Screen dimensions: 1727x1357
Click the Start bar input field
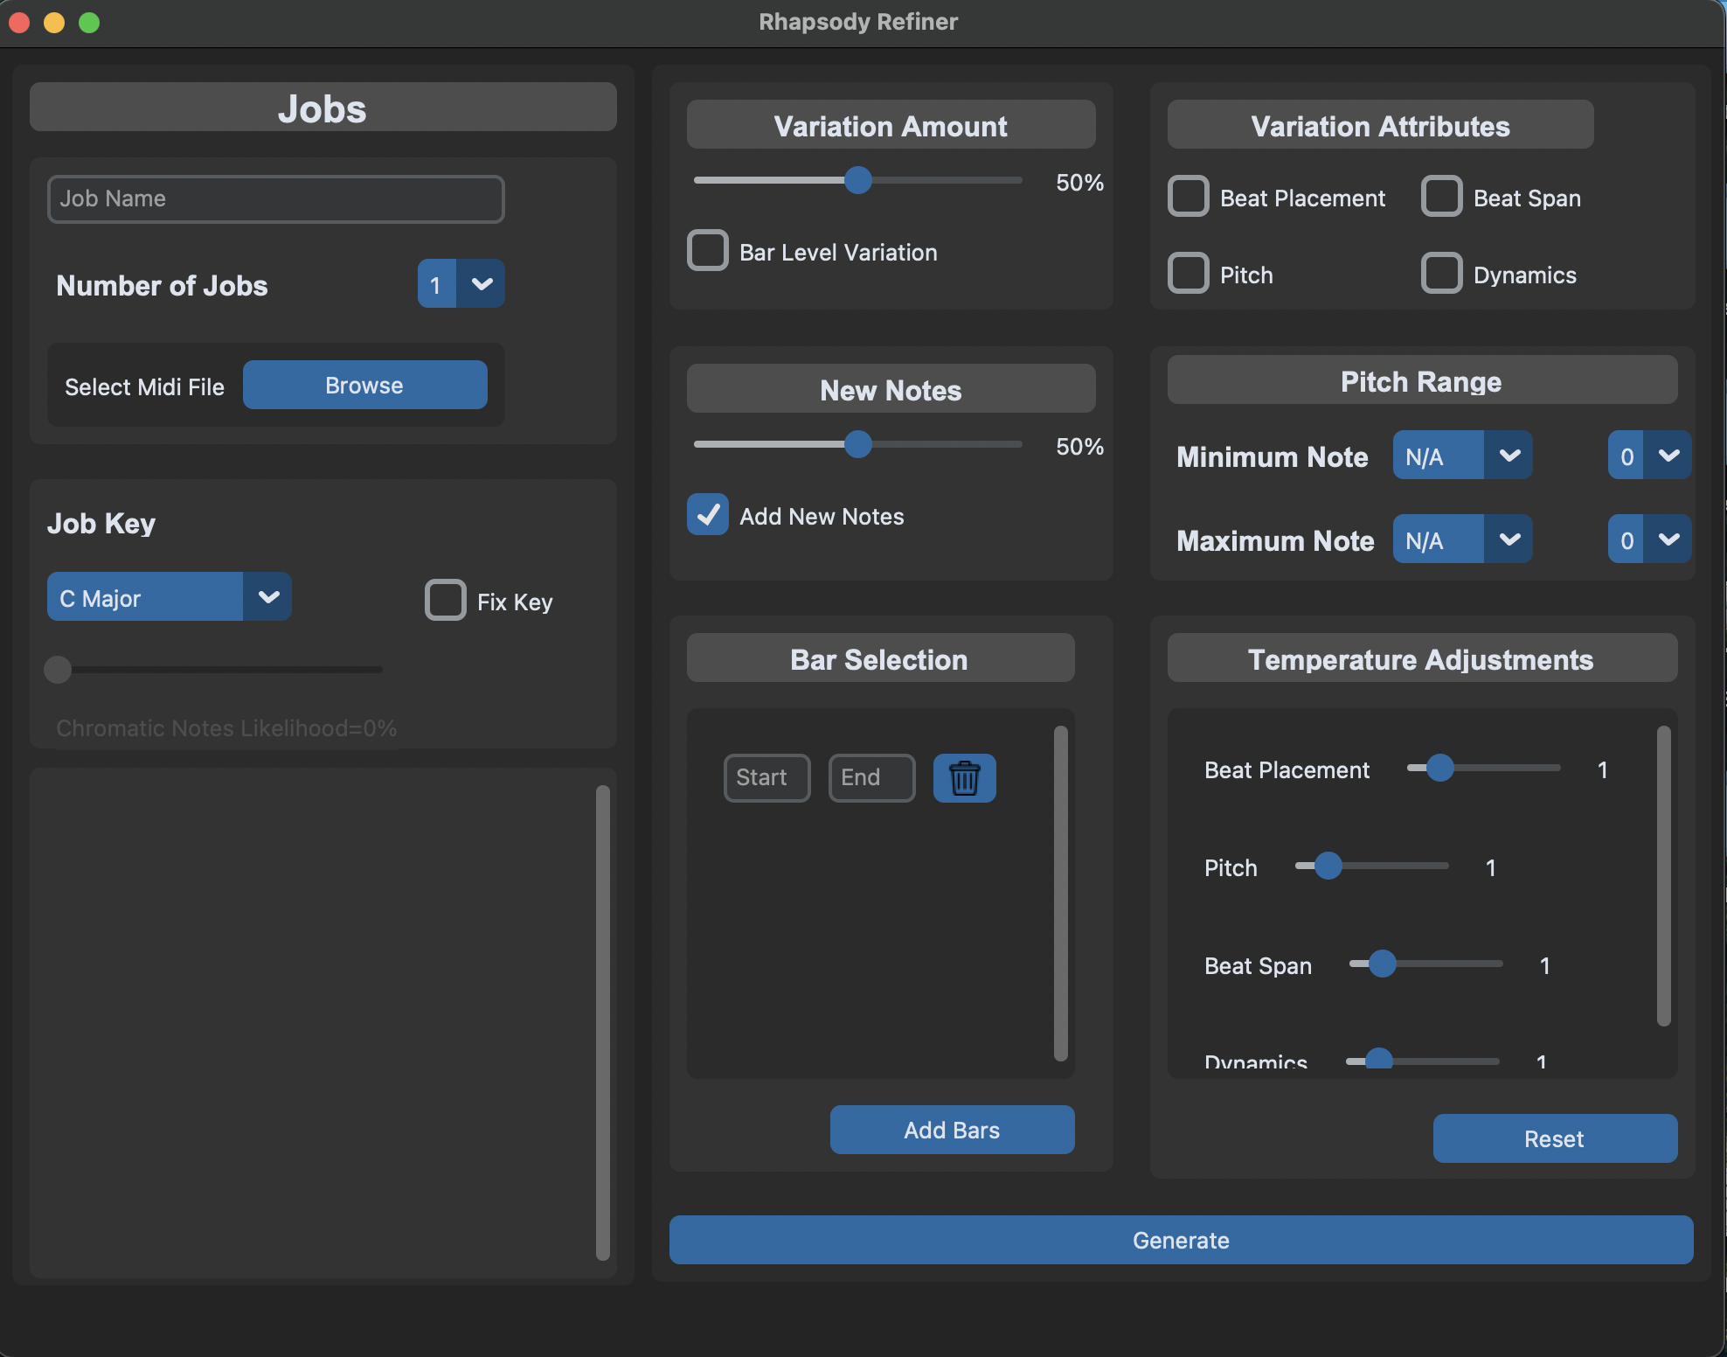pyautogui.click(x=766, y=777)
